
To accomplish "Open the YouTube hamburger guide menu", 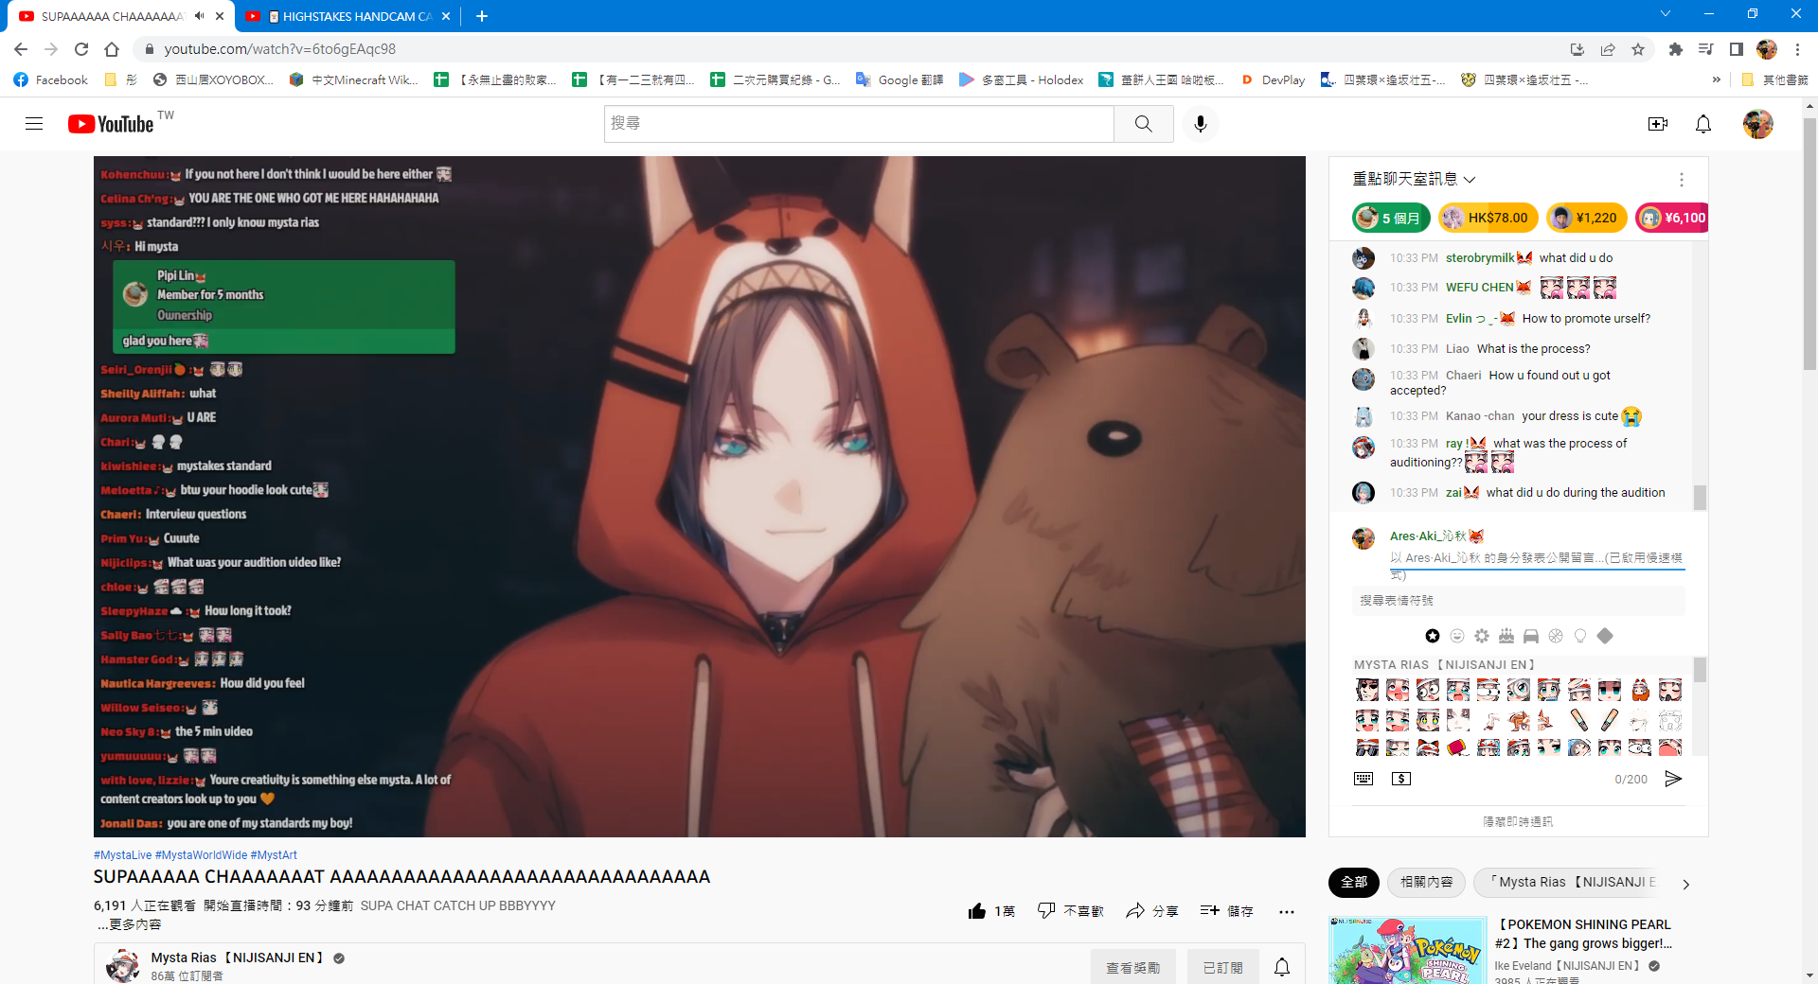I will coord(34,124).
